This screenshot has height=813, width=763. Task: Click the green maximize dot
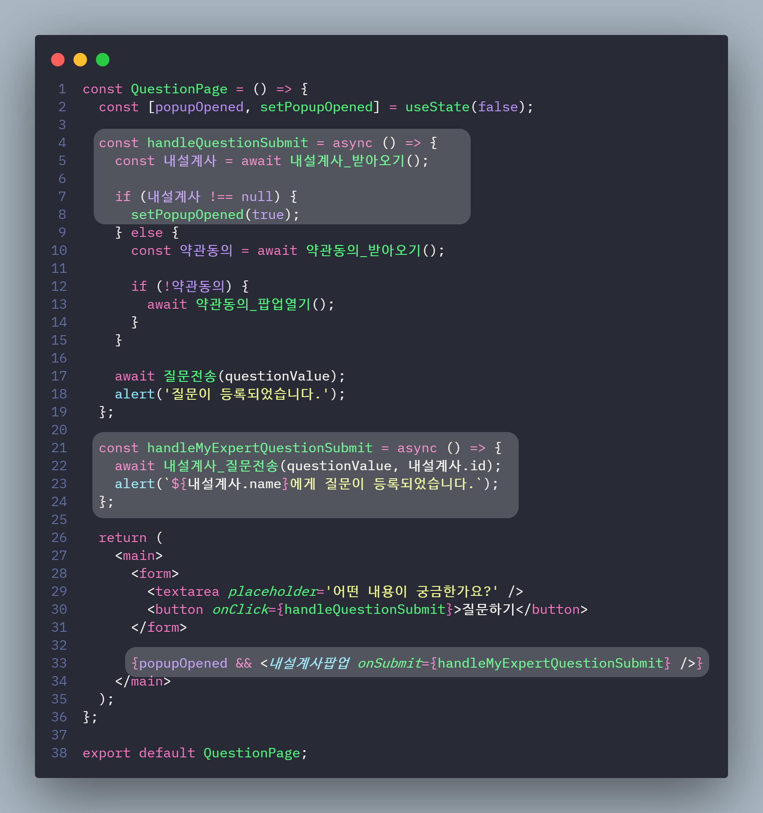click(x=103, y=60)
